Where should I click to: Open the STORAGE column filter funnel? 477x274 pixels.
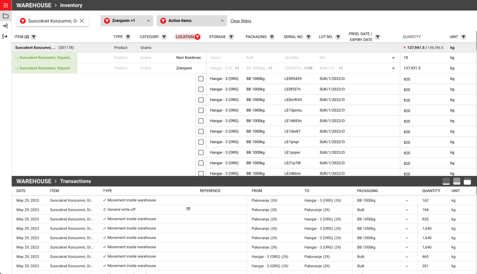coord(231,37)
